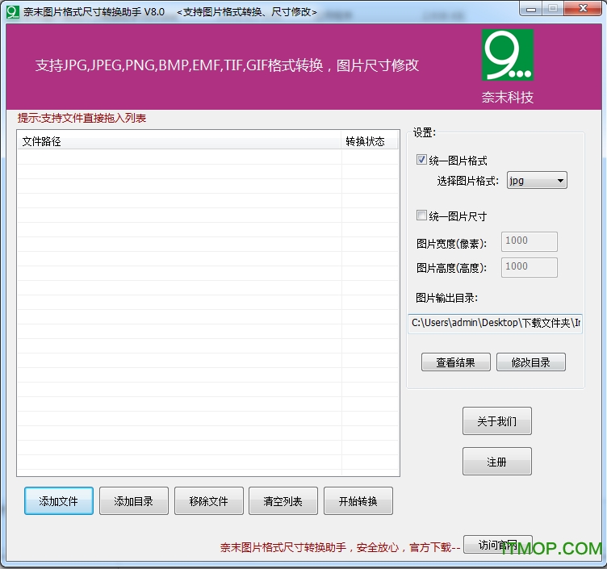Click the hint text 提示:支持文件直接拖入列表
Image resolution: width=607 pixels, height=569 pixels.
82,118
